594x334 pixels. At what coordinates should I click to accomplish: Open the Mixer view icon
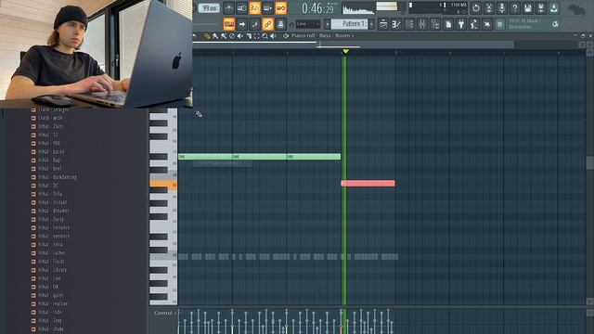422,24
